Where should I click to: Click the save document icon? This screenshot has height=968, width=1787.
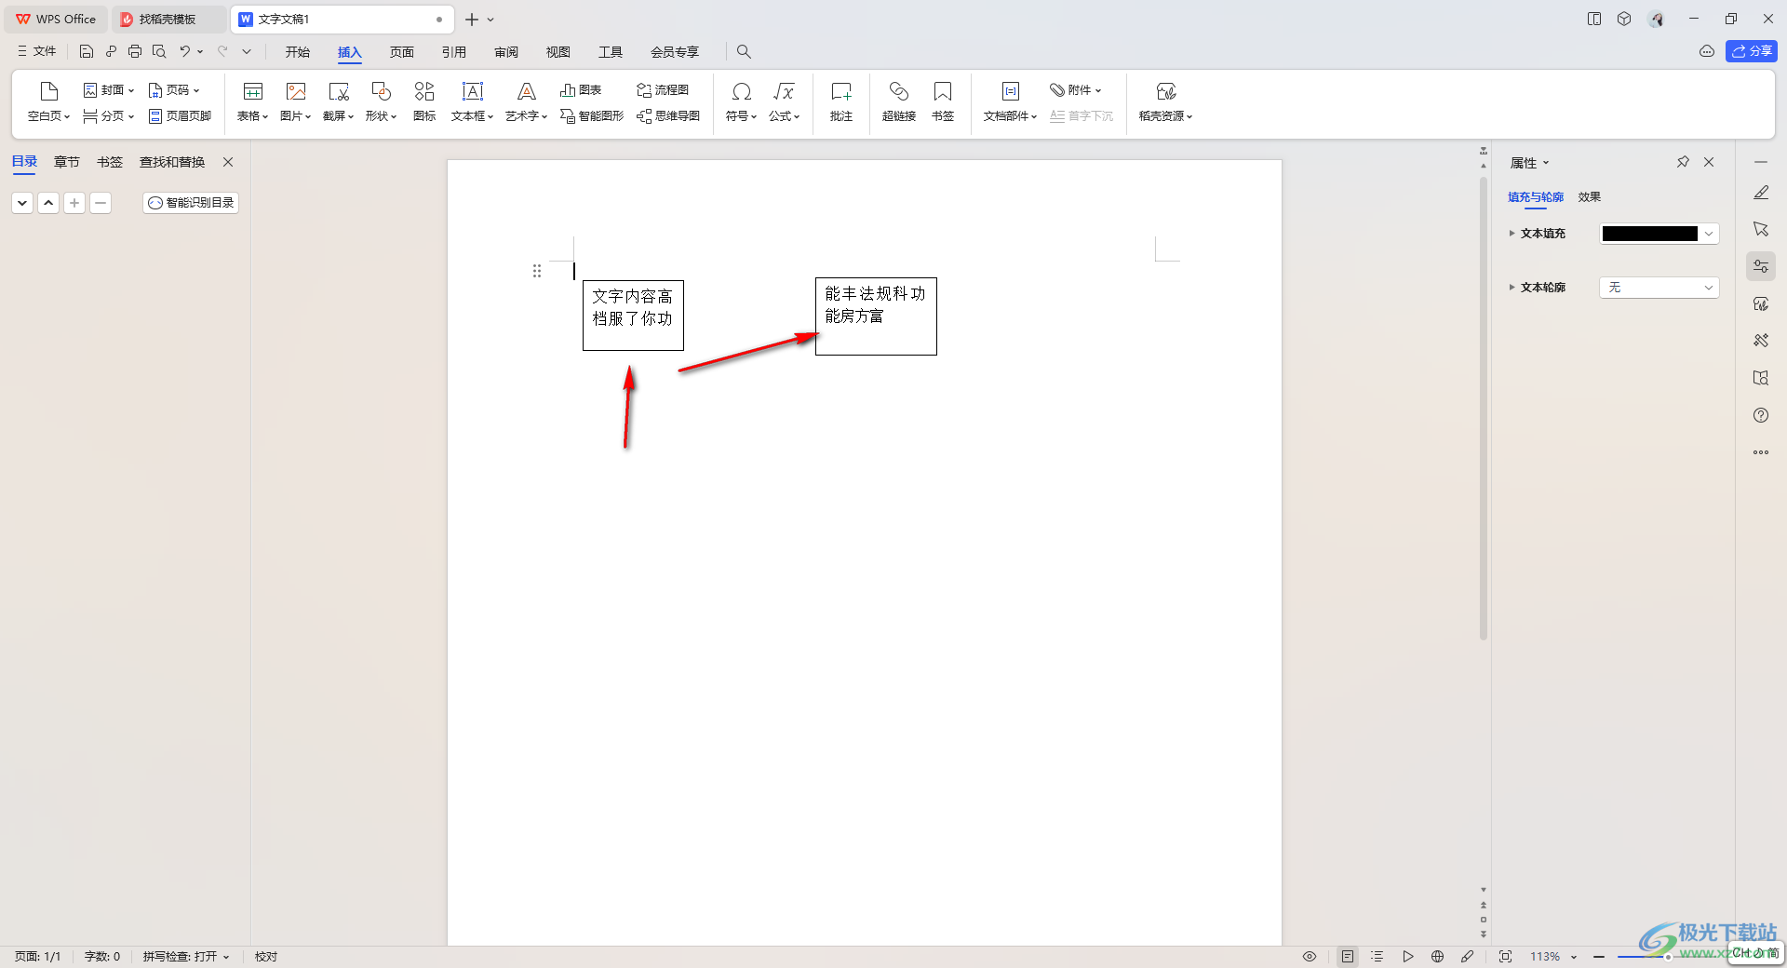[87, 51]
